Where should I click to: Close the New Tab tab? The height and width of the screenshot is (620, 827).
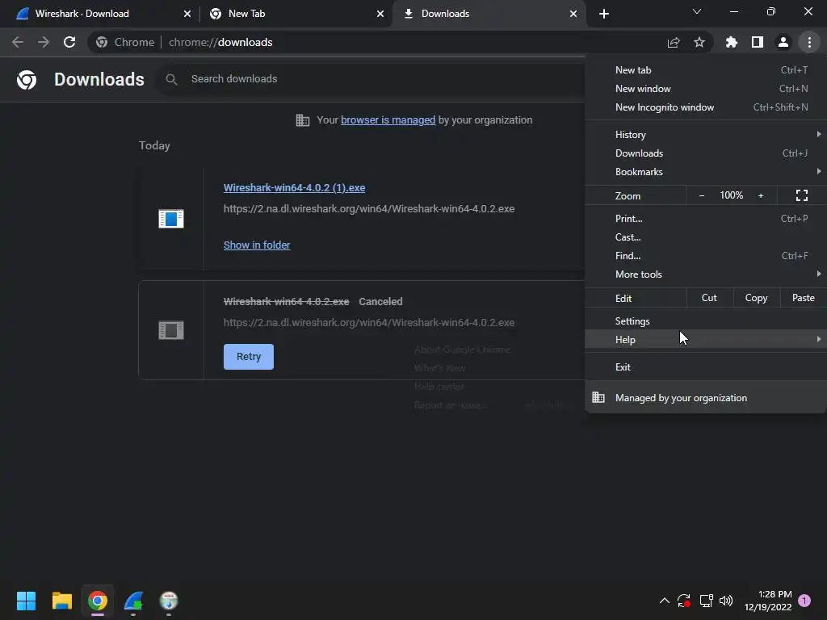click(x=380, y=14)
